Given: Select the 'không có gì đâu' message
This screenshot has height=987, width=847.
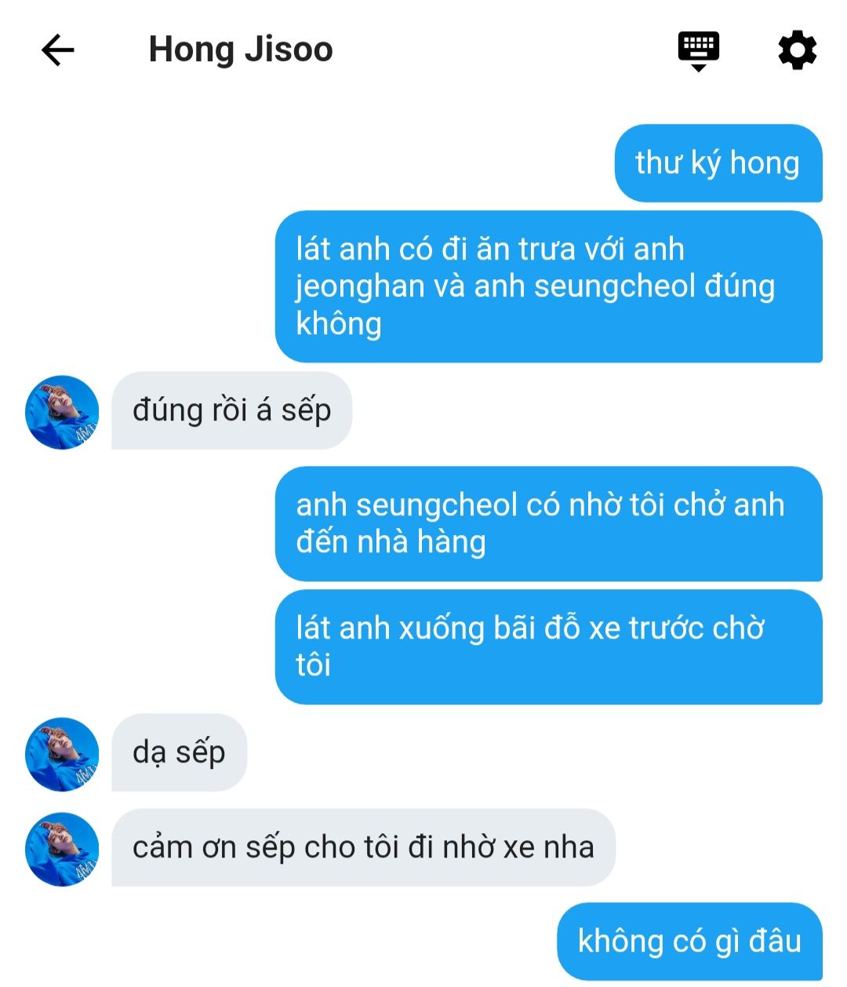Looking at the screenshot, I should (690, 941).
